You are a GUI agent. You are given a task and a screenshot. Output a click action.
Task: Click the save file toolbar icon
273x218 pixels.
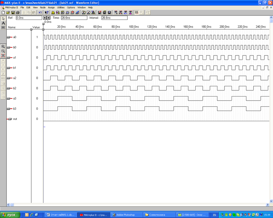(x=13, y=13)
